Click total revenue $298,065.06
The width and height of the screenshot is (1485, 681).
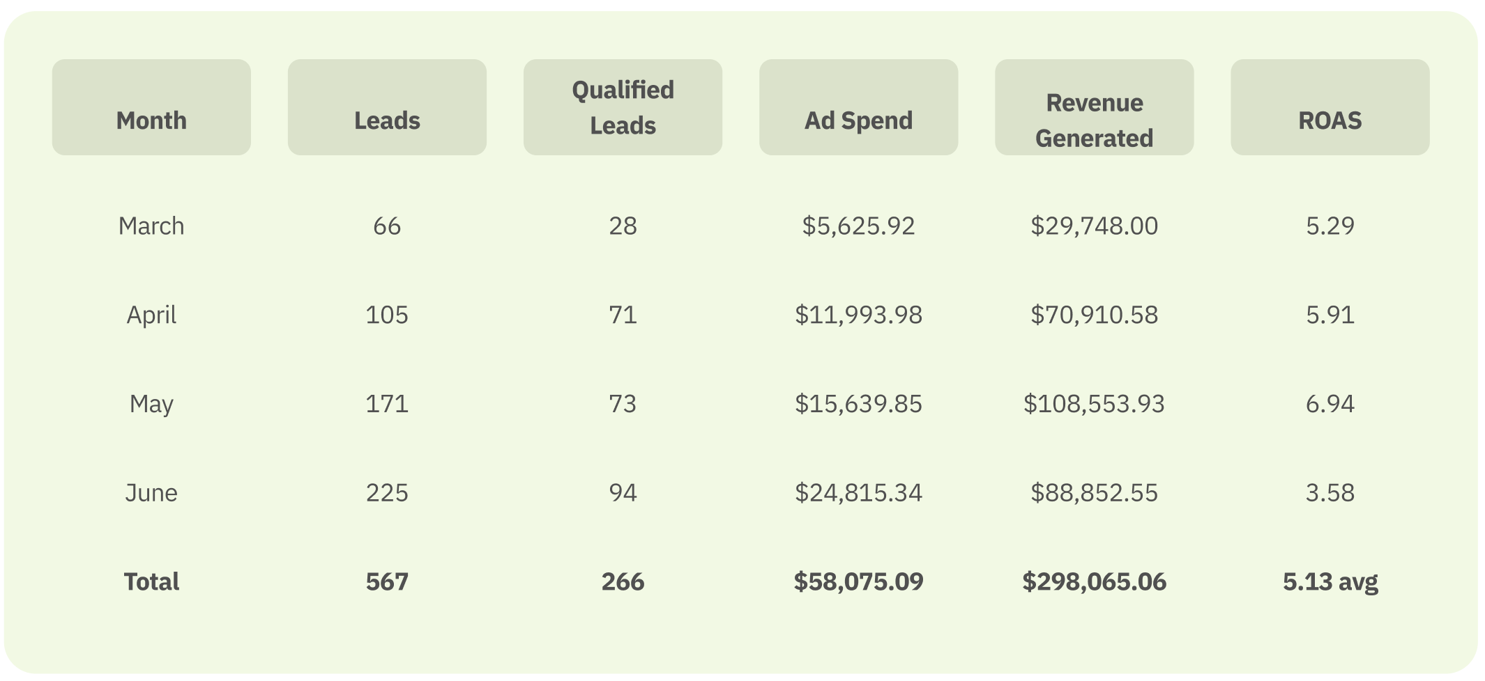point(1094,582)
